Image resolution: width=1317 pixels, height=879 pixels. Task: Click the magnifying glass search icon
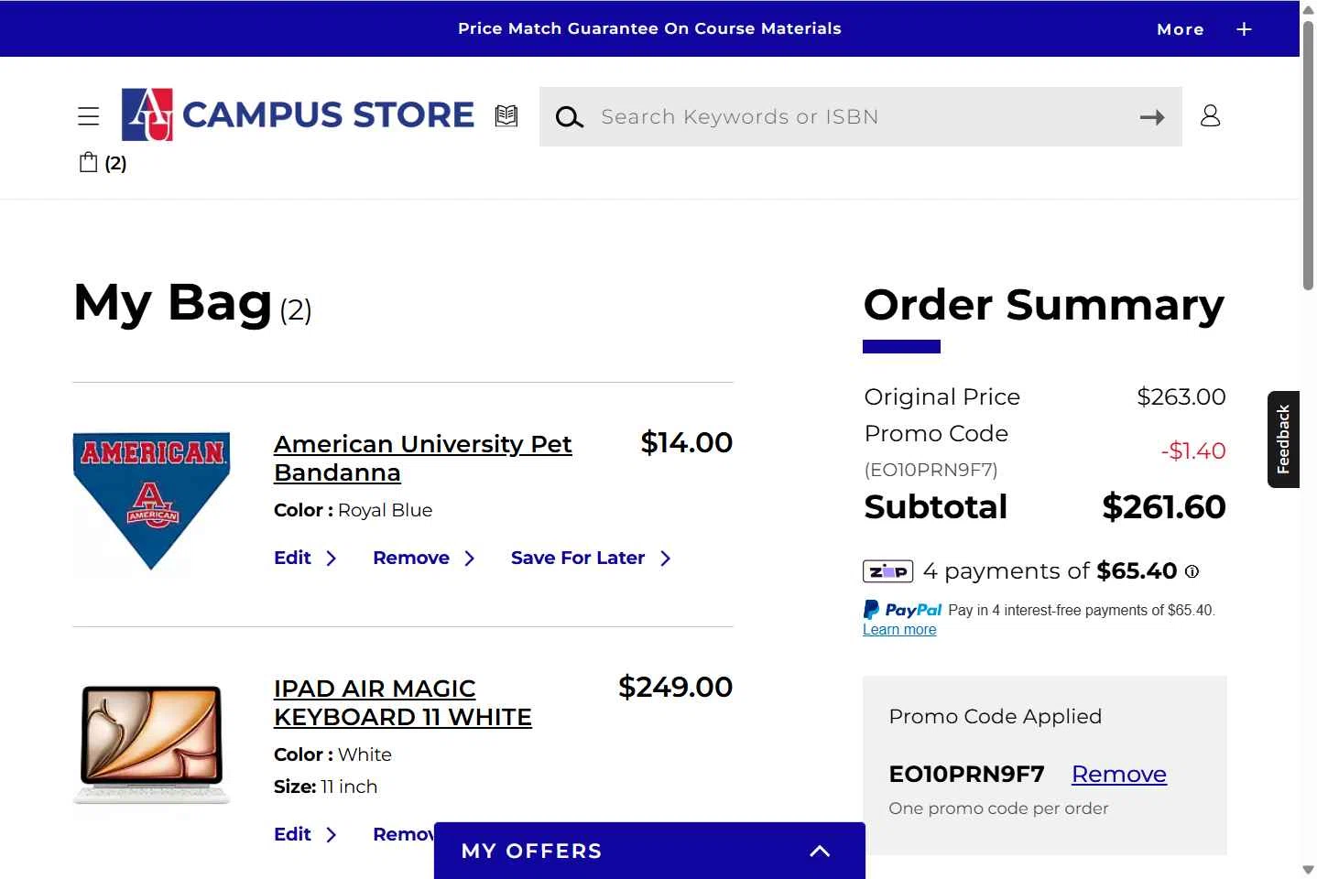(569, 117)
